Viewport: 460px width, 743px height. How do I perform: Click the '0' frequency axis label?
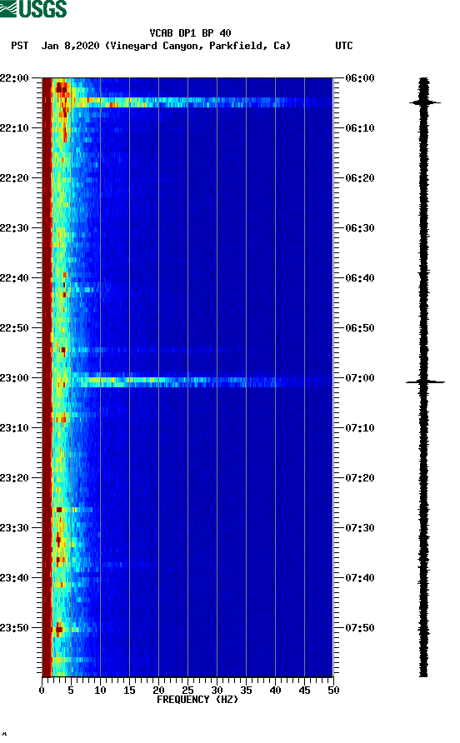42,691
